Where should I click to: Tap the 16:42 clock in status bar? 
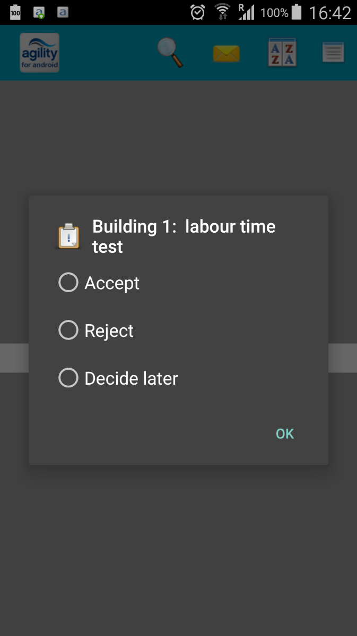tap(330, 12)
